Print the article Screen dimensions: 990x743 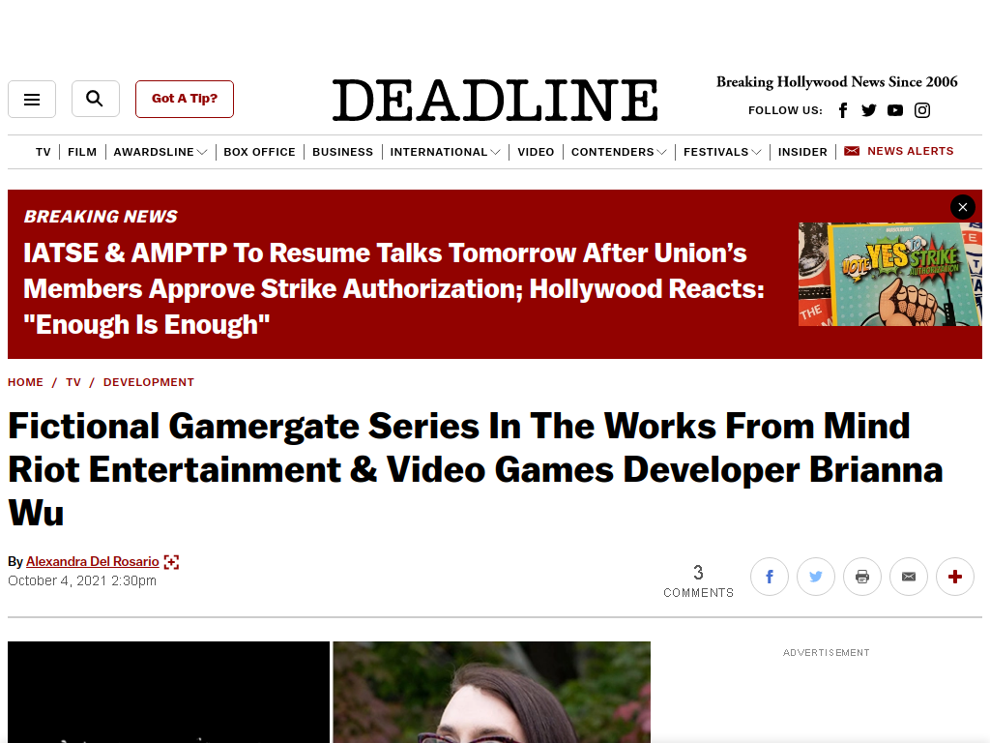click(x=862, y=577)
